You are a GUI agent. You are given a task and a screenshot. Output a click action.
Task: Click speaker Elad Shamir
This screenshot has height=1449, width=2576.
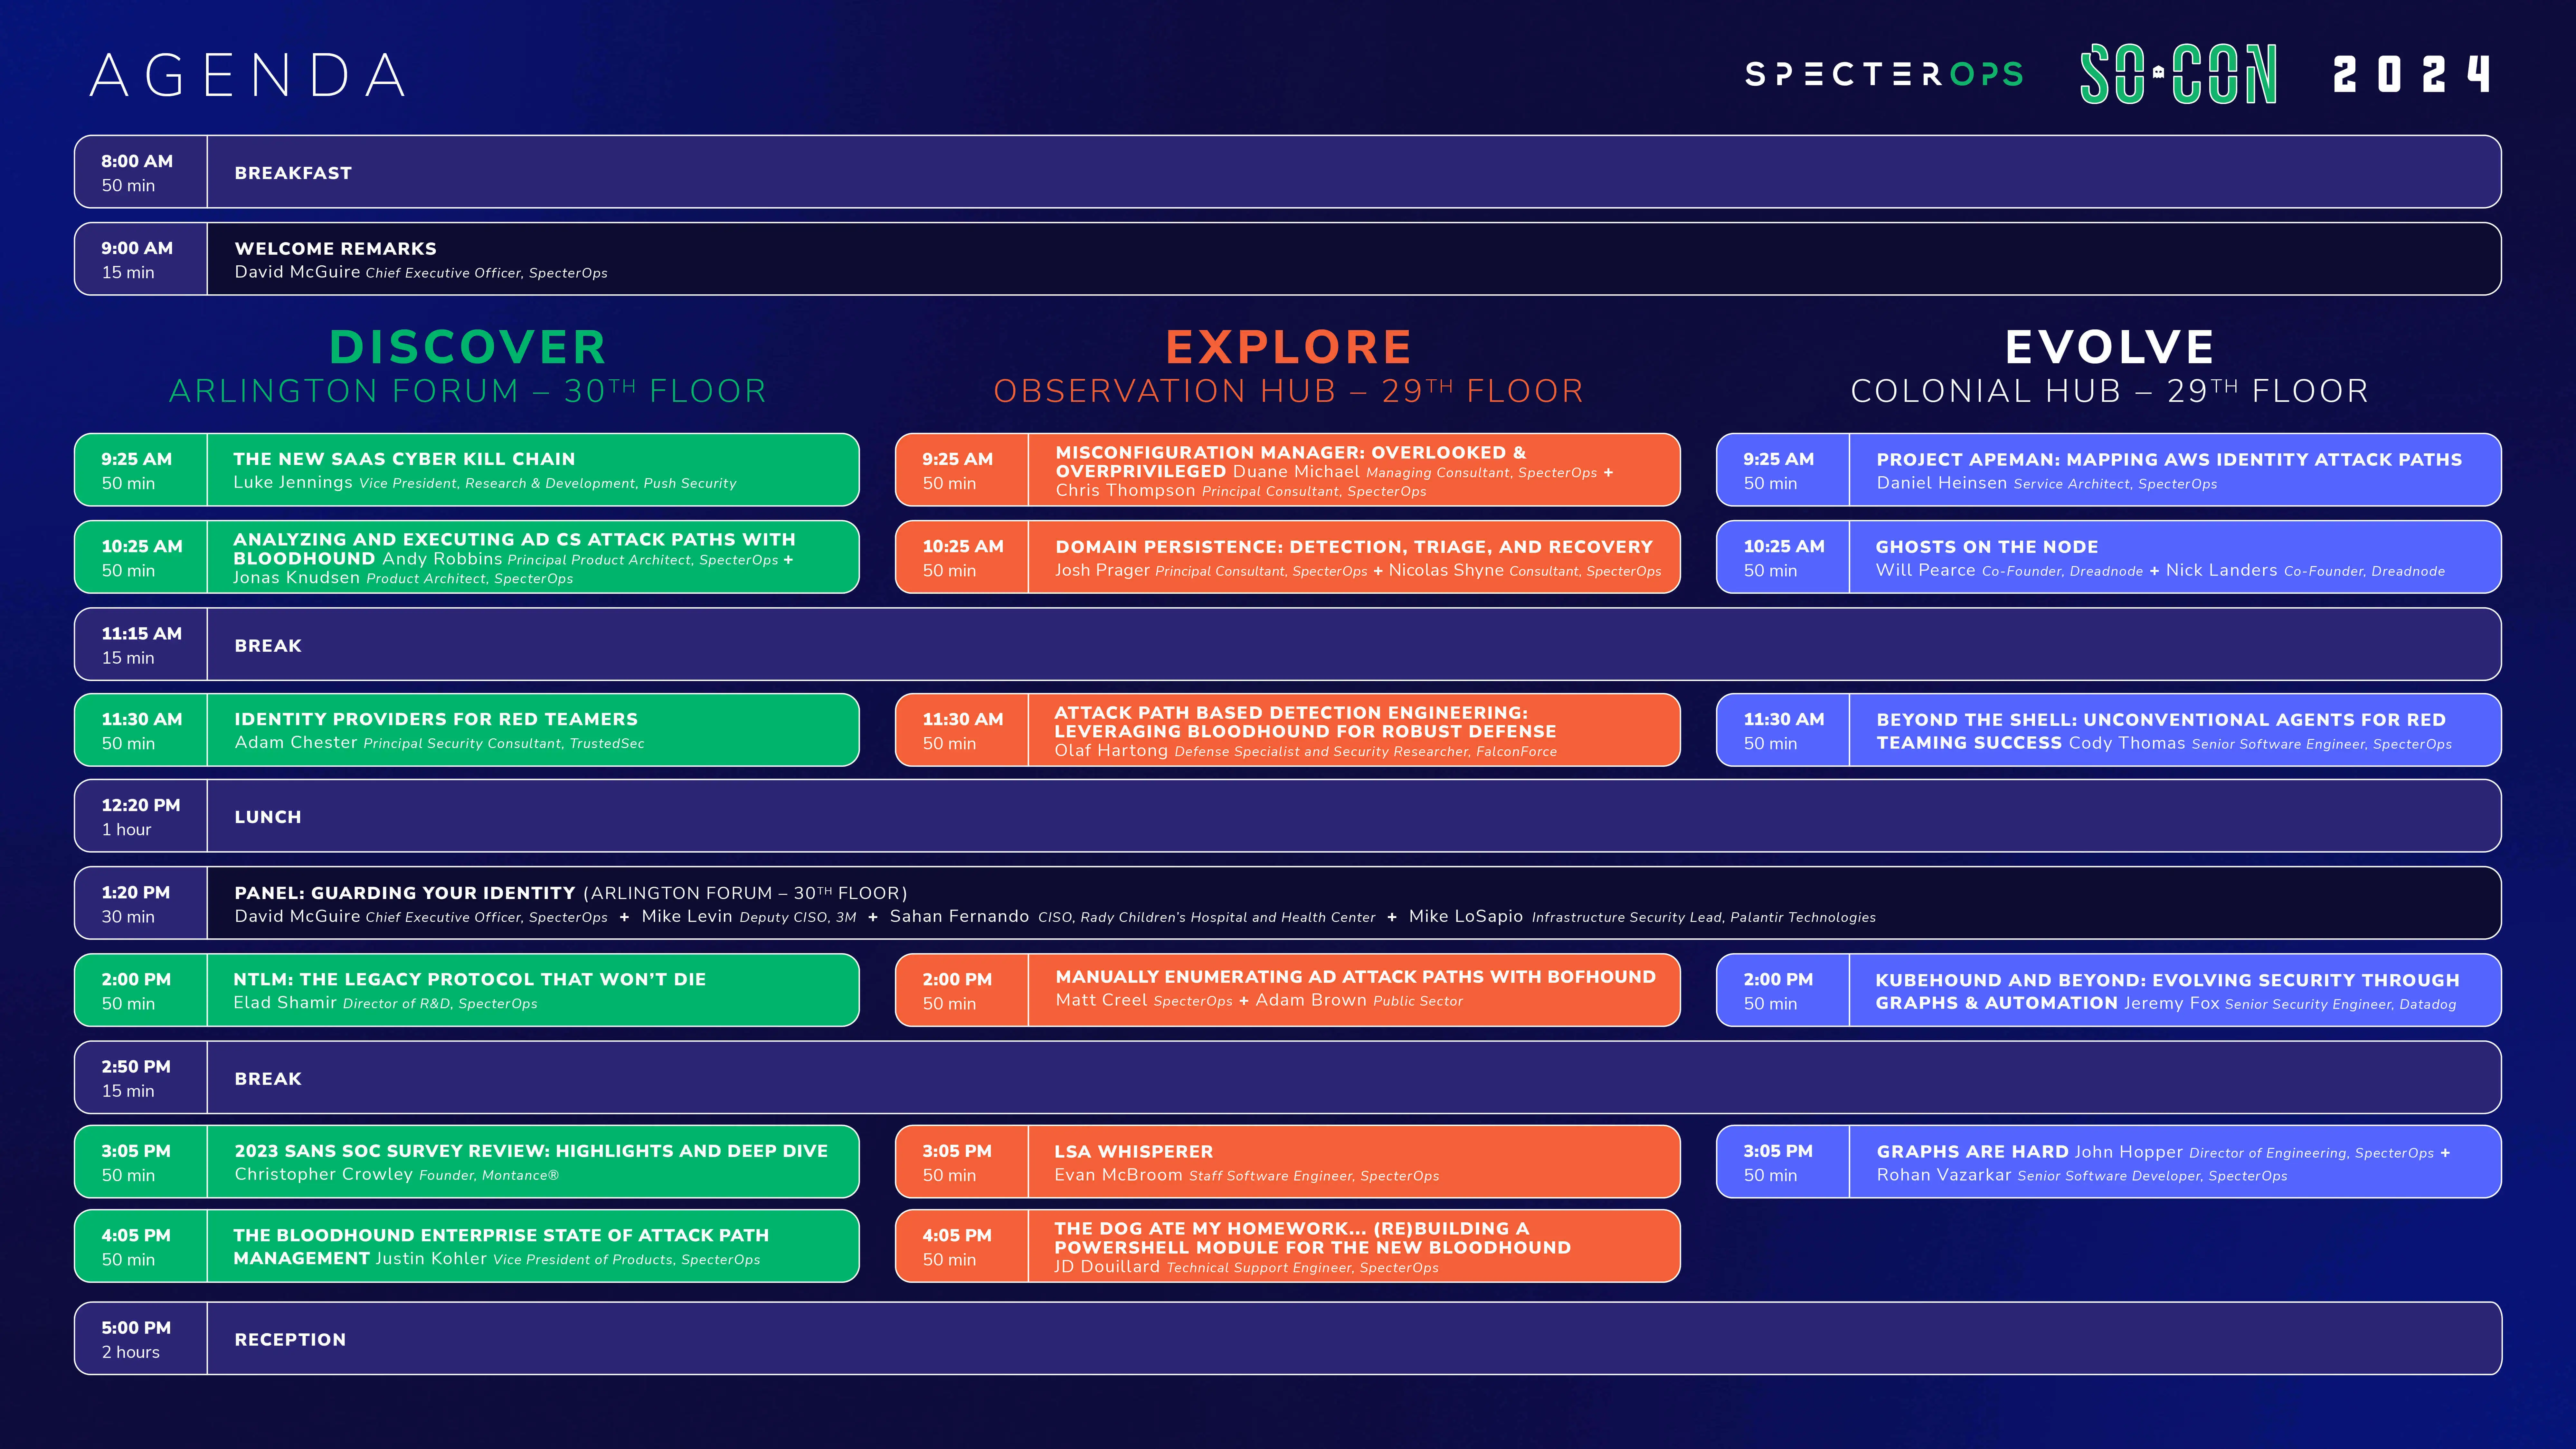point(285,1003)
